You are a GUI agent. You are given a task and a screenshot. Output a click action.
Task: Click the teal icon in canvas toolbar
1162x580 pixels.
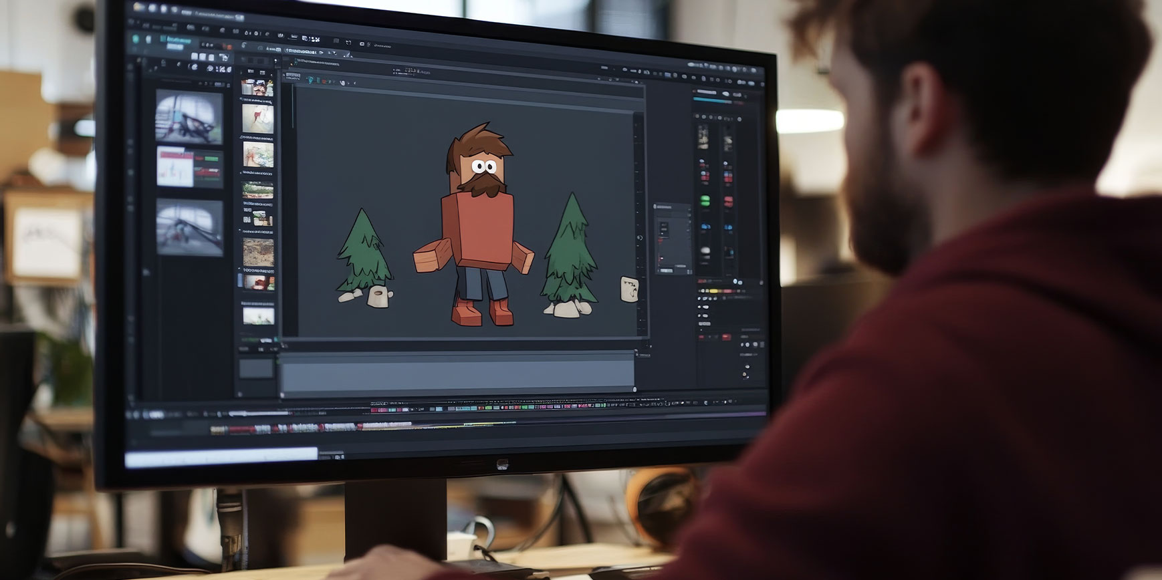coord(310,80)
